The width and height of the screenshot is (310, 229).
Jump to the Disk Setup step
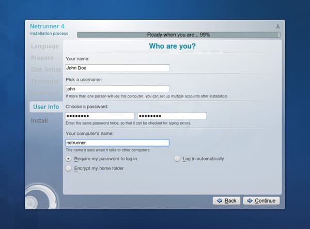tap(45, 69)
